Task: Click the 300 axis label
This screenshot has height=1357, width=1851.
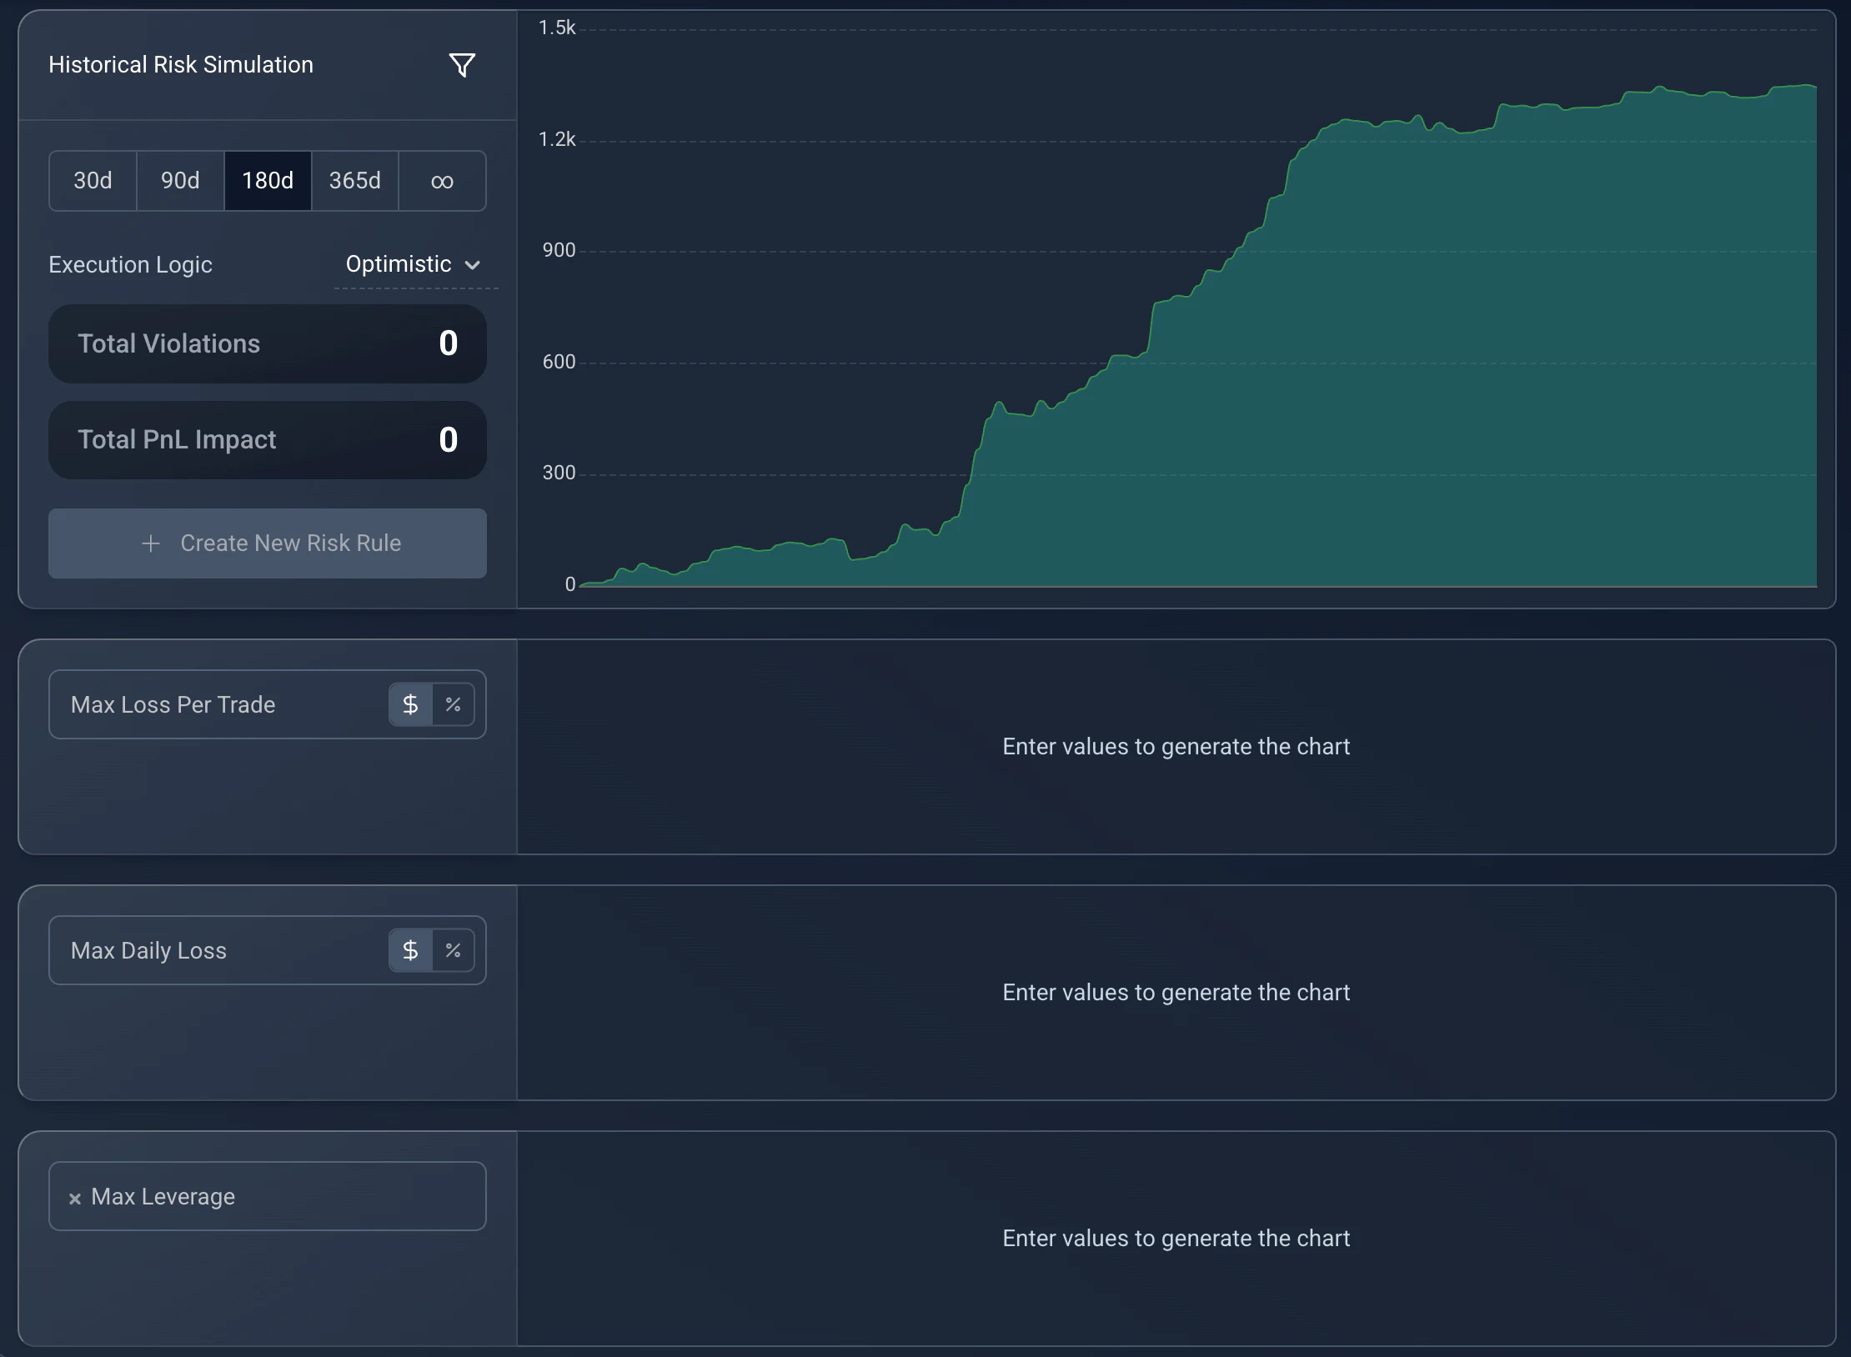Action: [x=559, y=473]
